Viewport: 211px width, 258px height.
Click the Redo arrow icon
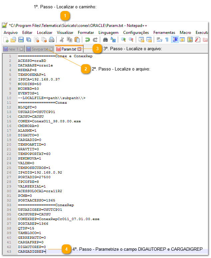pos(95,40)
